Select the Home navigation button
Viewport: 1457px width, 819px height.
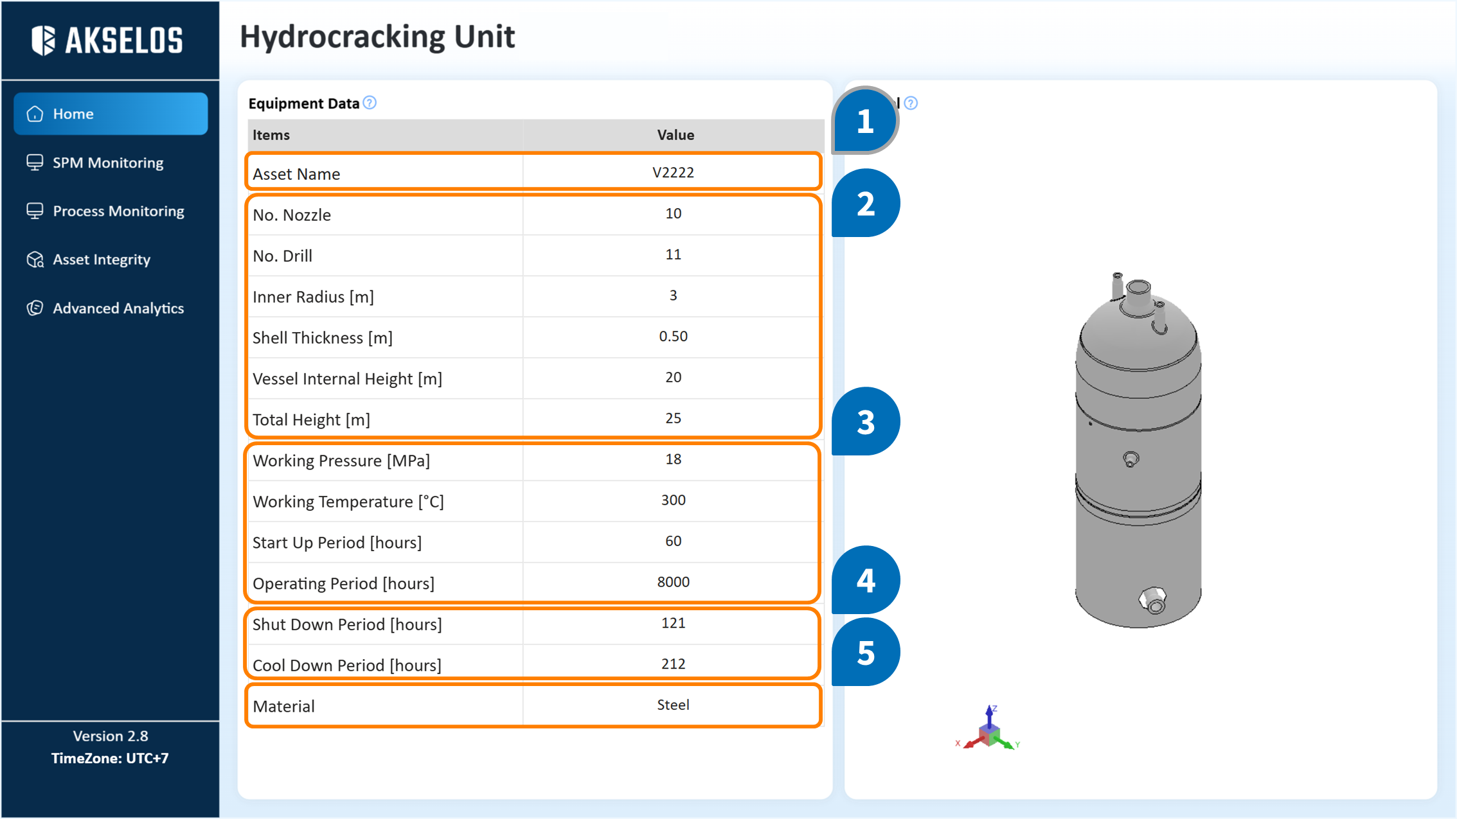[111, 114]
